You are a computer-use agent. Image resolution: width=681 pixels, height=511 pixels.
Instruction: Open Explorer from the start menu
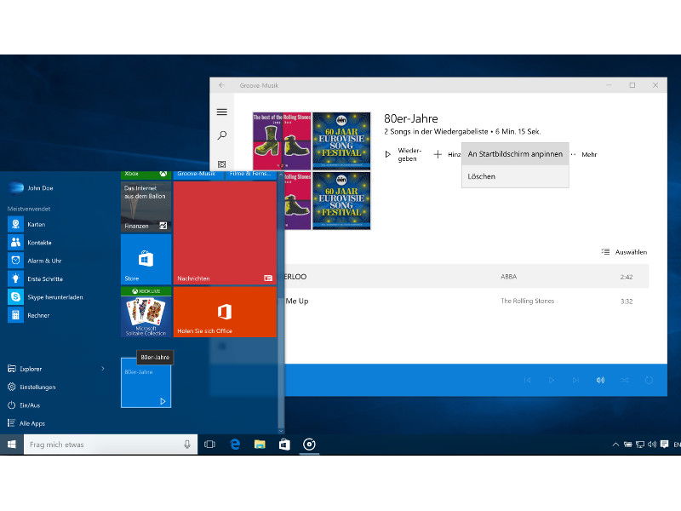[26, 369]
